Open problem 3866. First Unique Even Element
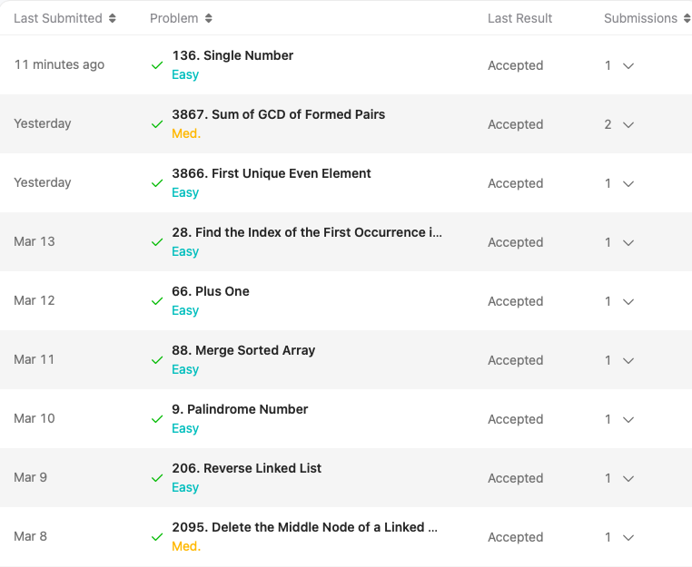The height and width of the screenshot is (567, 692). [272, 173]
